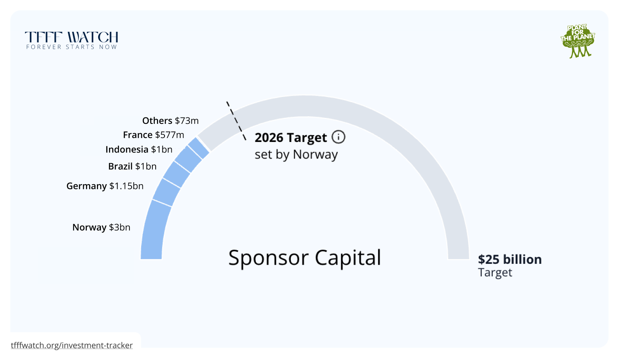Open the tfffwatch.org/investment-tracker link
This screenshot has width=619, height=358.
72,345
